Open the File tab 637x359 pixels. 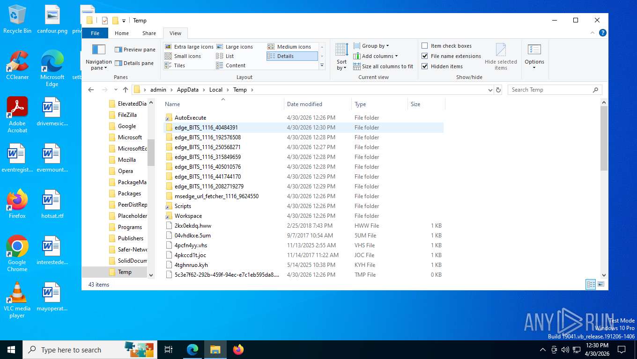click(95, 33)
